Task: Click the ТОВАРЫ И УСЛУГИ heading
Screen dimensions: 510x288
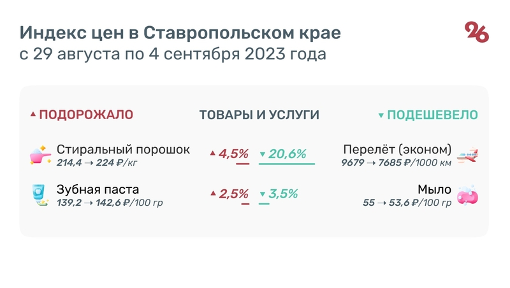Action: 259,115
